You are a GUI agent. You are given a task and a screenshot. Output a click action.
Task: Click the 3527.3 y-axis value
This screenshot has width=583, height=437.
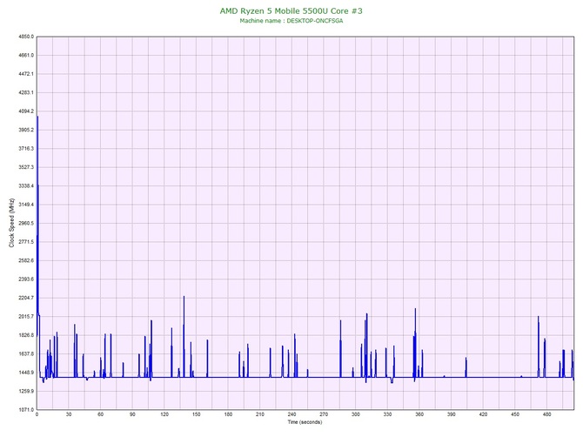tap(25, 167)
